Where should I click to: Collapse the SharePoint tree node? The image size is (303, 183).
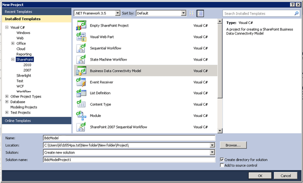(x=13, y=59)
